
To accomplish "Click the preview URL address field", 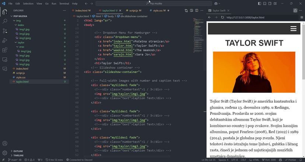I will 258,17.
